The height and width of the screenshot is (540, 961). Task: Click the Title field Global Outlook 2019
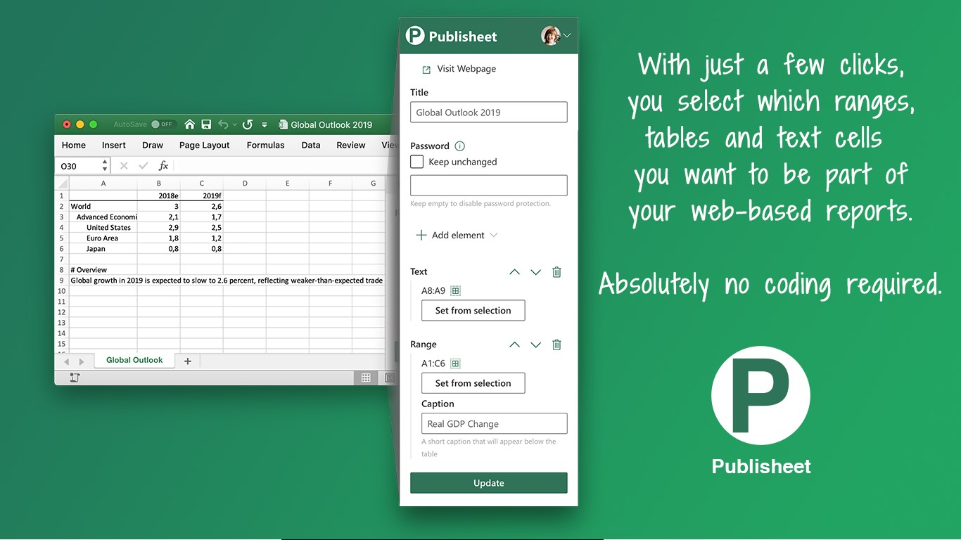click(x=489, y=112)
